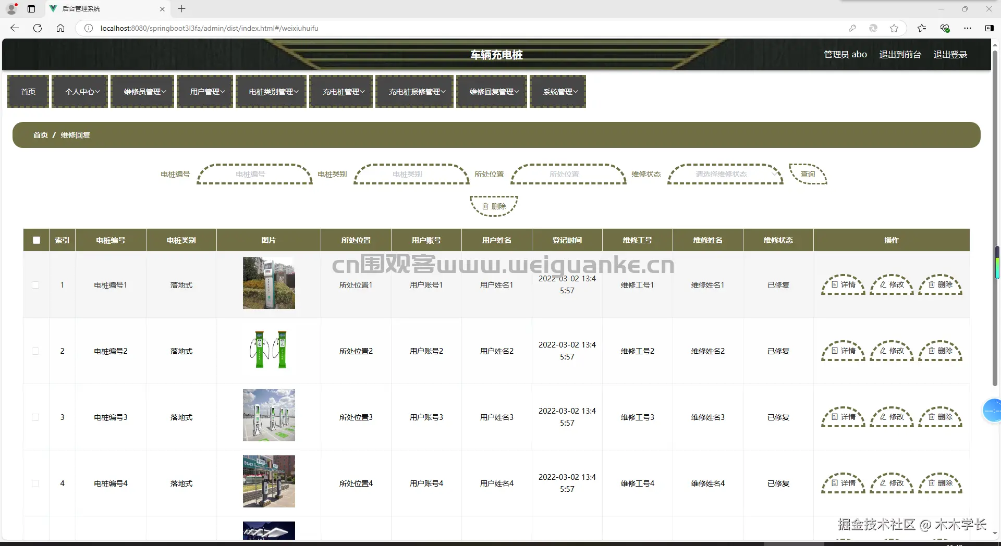
Task: Open browser extensions shield icon
Action: click(x=945, y=28)
